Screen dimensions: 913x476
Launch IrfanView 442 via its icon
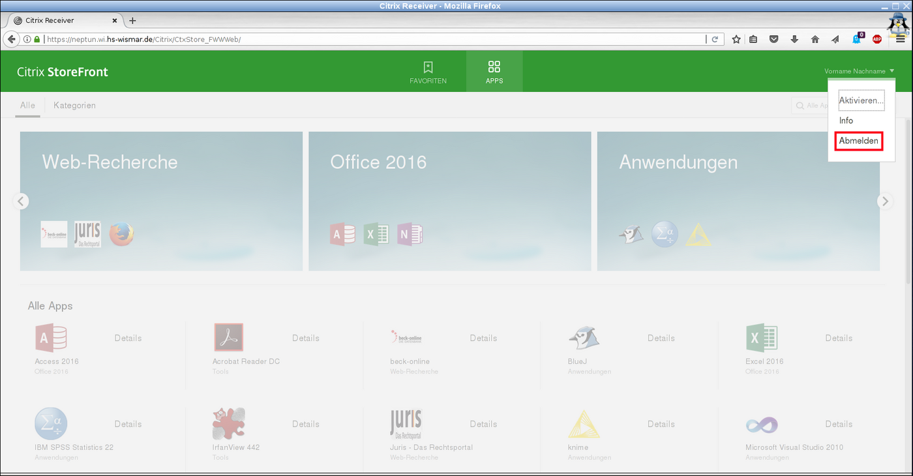tap(228, 424)
